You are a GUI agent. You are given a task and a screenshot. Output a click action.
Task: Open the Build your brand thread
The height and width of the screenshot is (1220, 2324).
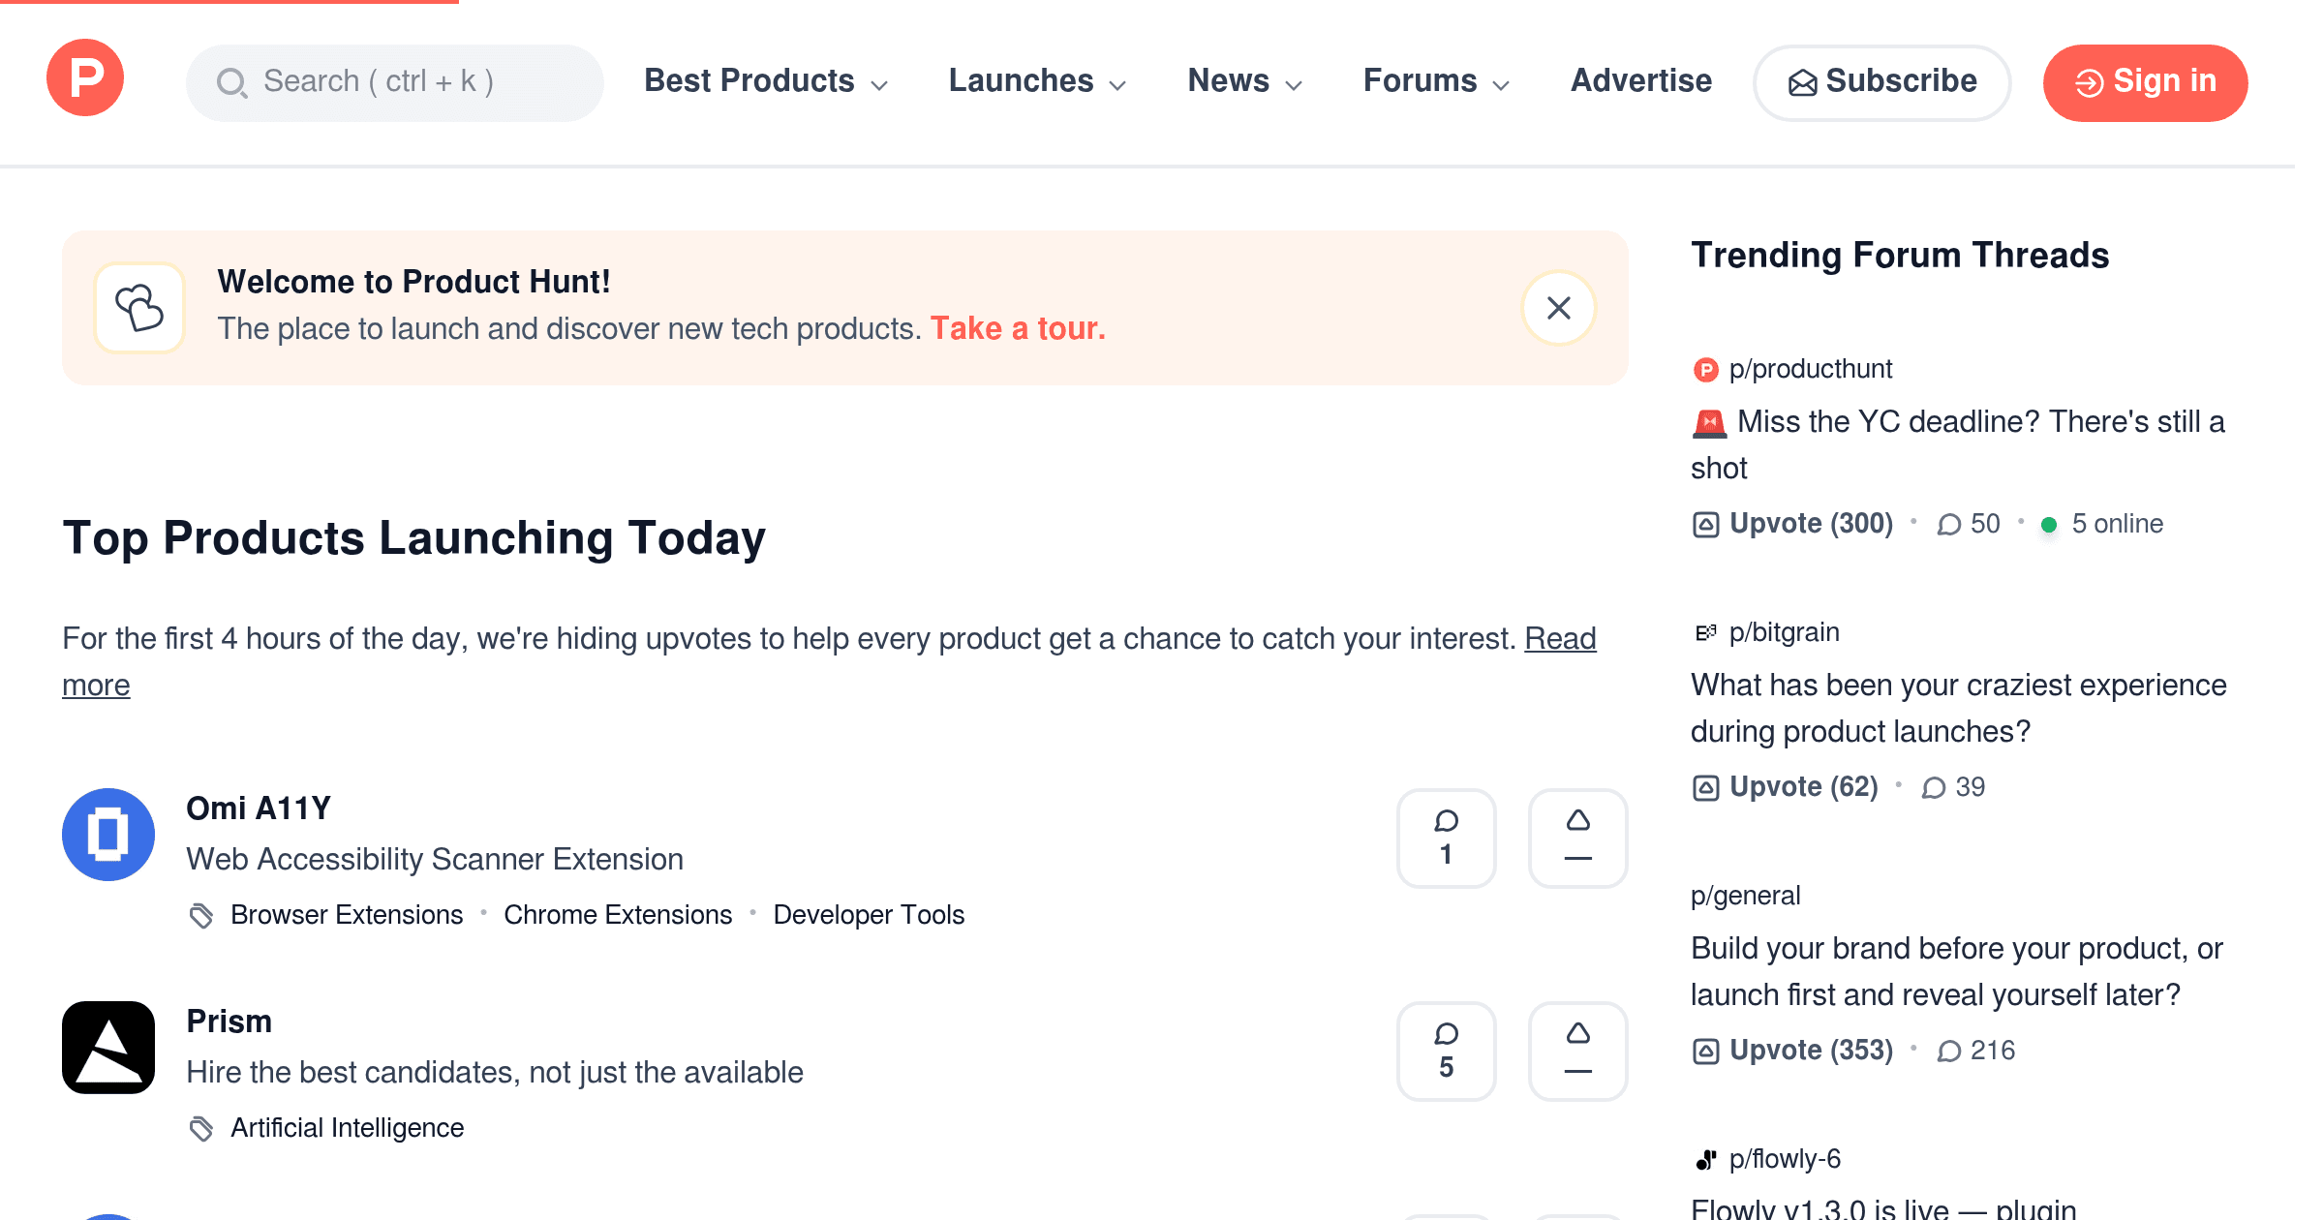pos(1957,971)
